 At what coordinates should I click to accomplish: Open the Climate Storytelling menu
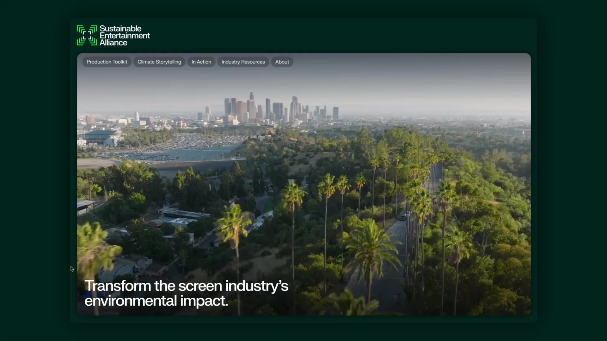point(159,62)
